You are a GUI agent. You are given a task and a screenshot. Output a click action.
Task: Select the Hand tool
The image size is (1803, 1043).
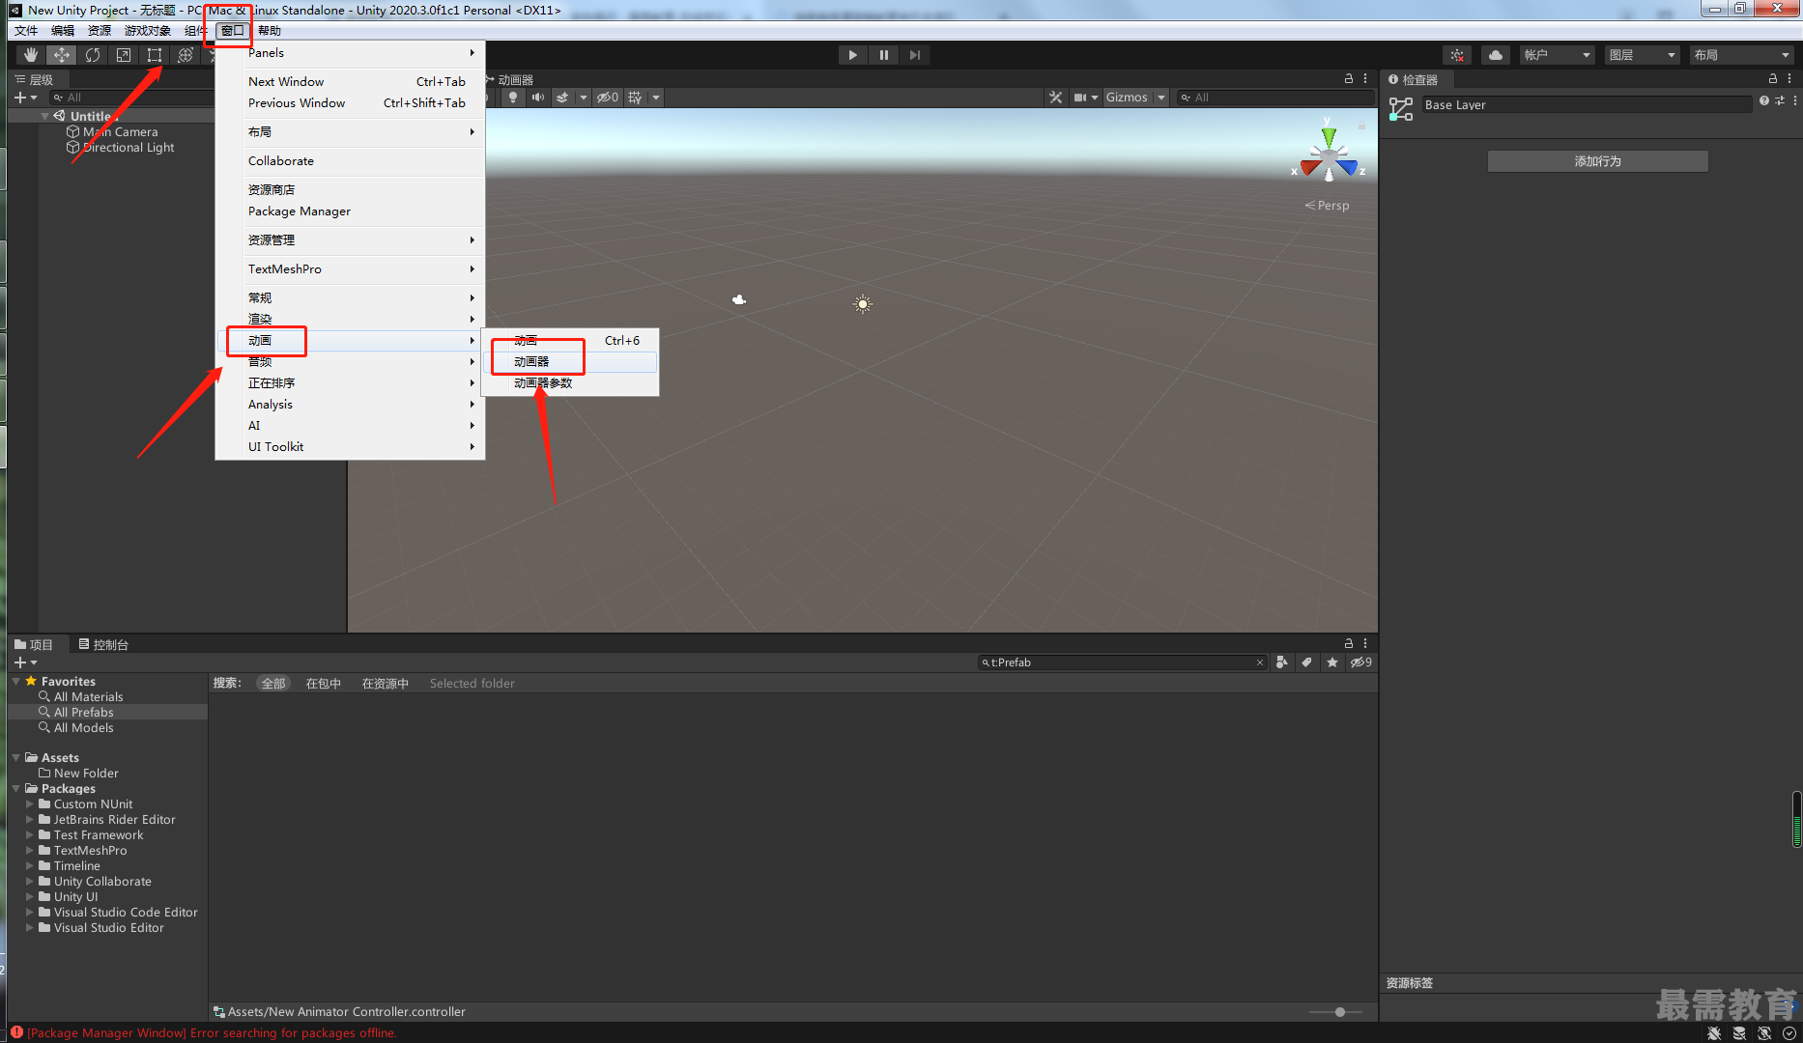pos(31,55)
